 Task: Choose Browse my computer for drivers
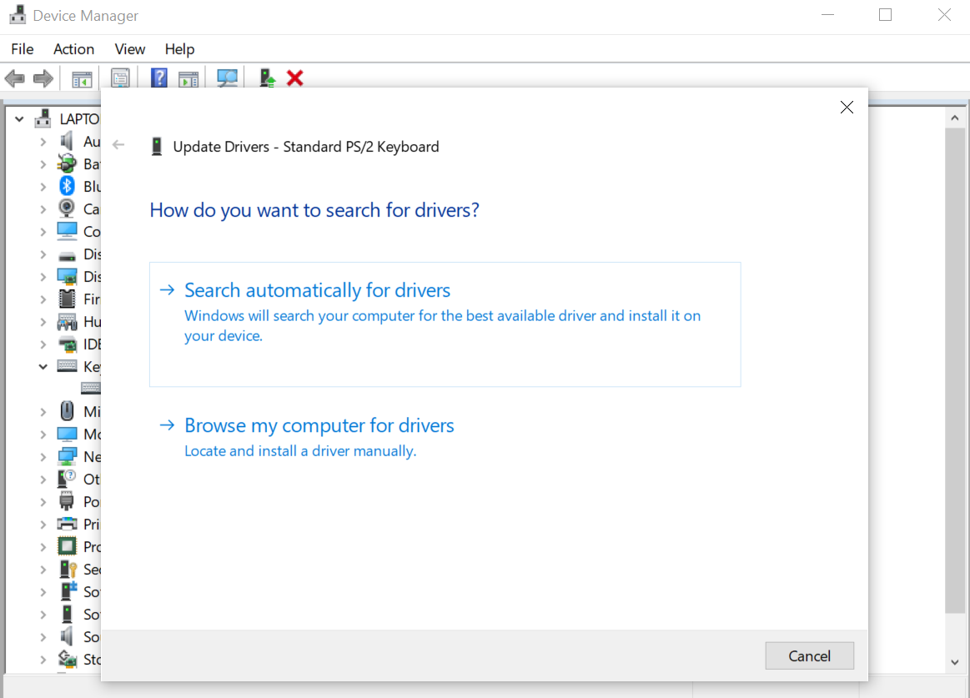pos(445,437)
